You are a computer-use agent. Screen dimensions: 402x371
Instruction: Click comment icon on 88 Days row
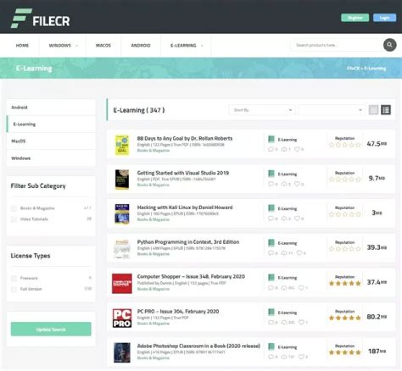tap(271, 149)
